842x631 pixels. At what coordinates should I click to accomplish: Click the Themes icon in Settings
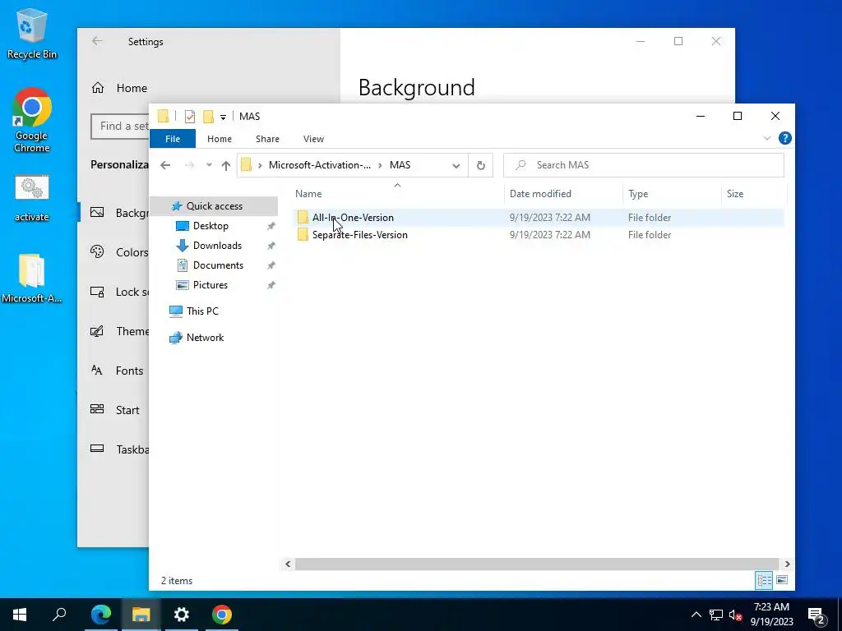click(x=97, y=331)
